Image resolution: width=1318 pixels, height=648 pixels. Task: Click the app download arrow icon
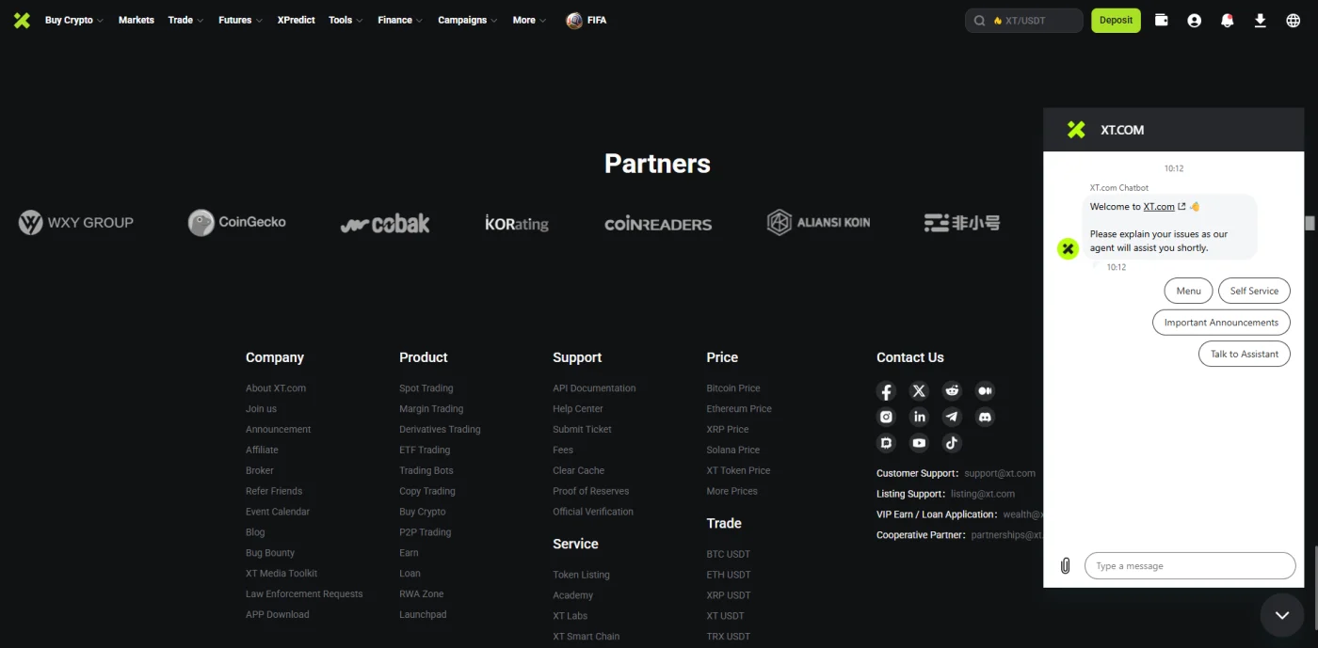(1260, 20)
